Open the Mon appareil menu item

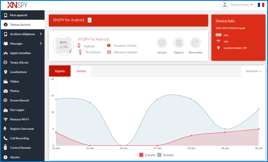click(x=23, y=15)
